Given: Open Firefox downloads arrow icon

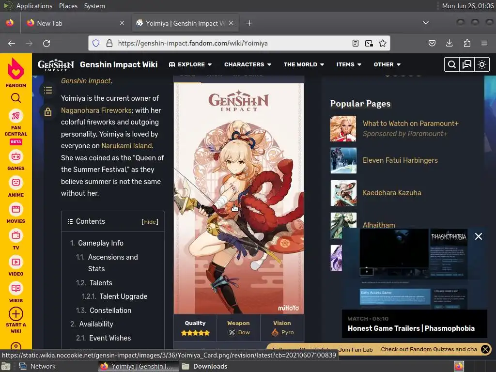Looking at the screenshot, I should point(449,43).
